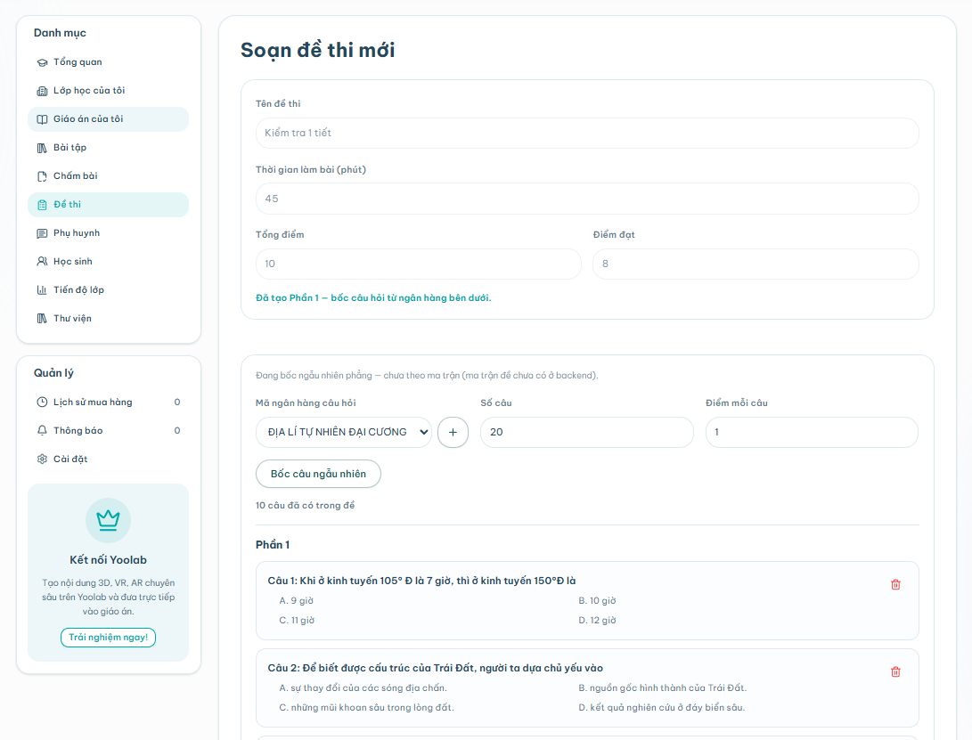Click the Đã tạo Phần 1 status message

point(373,298)
